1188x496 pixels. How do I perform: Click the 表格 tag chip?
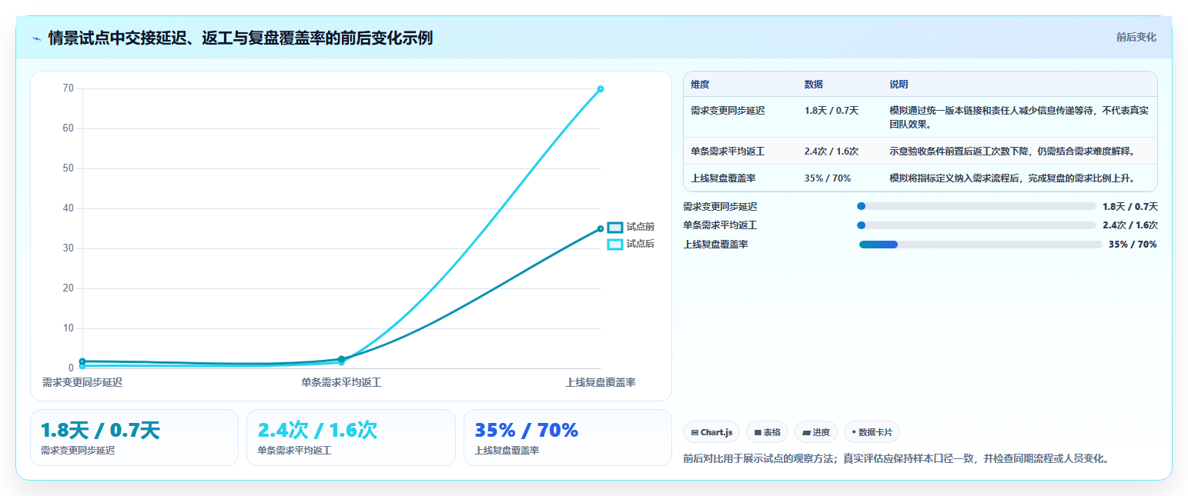pyautogui.click(x=768, y=432)
